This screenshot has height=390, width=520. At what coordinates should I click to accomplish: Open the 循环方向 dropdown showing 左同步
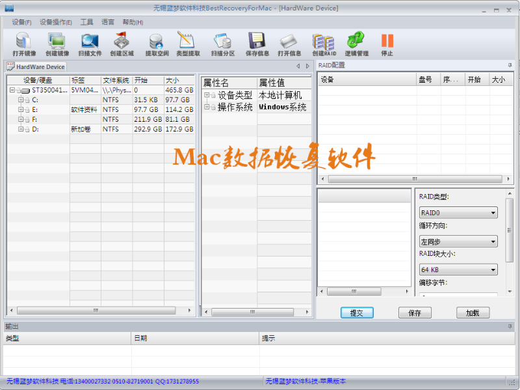[458, 242]
